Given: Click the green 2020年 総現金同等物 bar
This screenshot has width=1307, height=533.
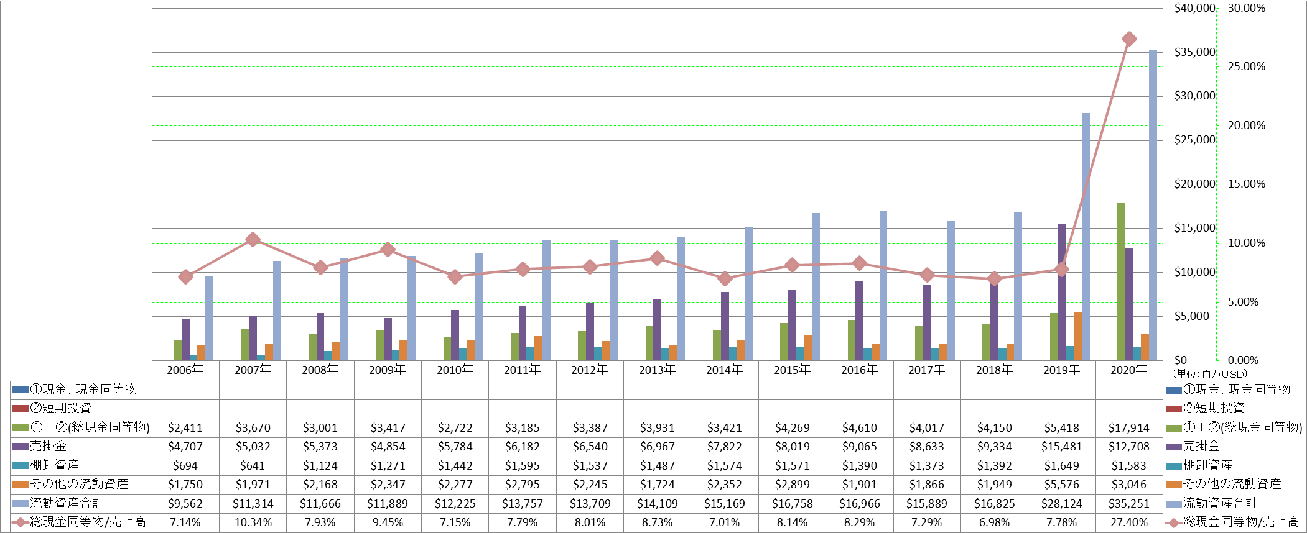Looking at the screenshot, I should 1121,281.
